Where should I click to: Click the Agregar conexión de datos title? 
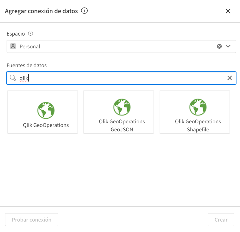[41, 11]
